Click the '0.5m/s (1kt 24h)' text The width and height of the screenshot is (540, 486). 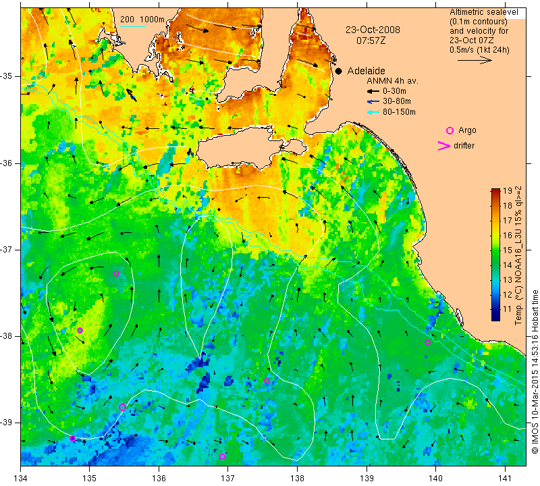coord(479,49)
